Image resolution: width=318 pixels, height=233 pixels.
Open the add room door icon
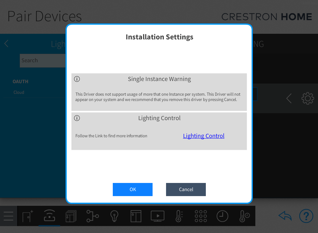[28, 216]
